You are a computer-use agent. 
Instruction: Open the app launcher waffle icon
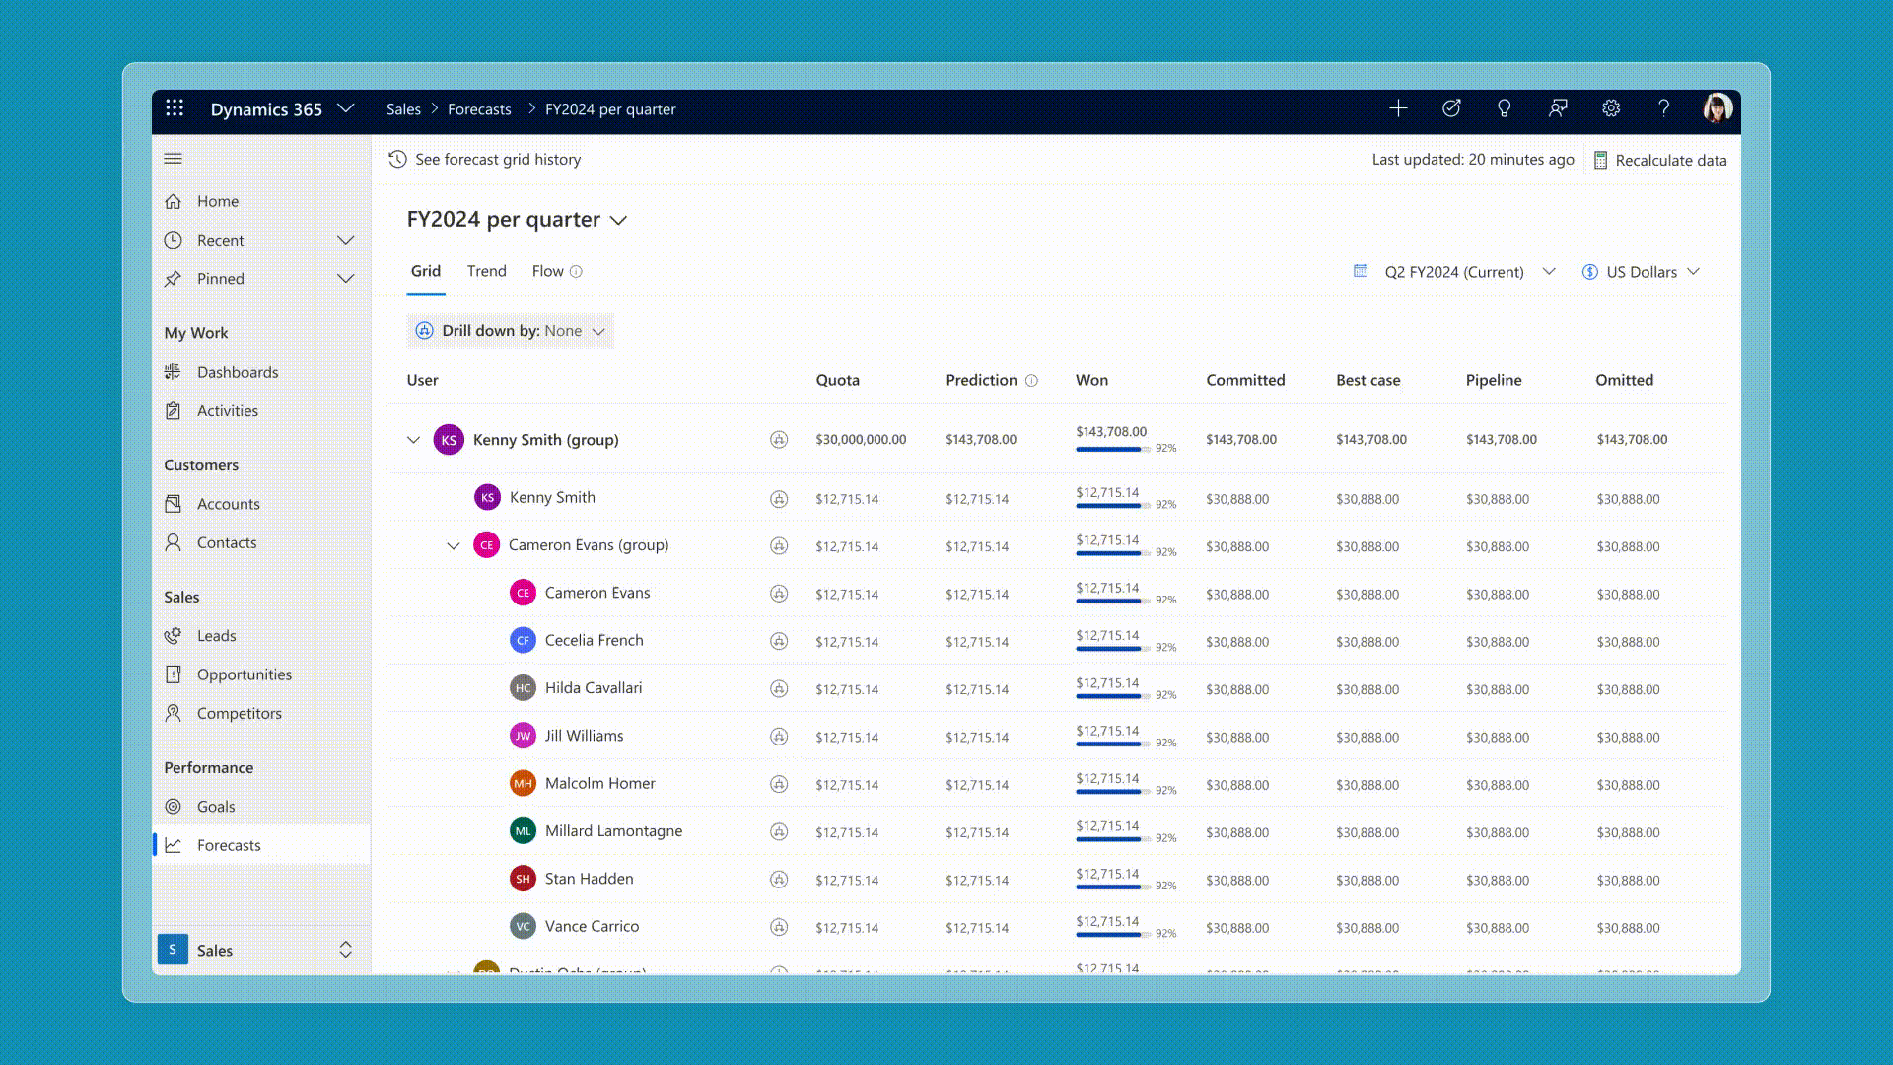tap(175, 108)
